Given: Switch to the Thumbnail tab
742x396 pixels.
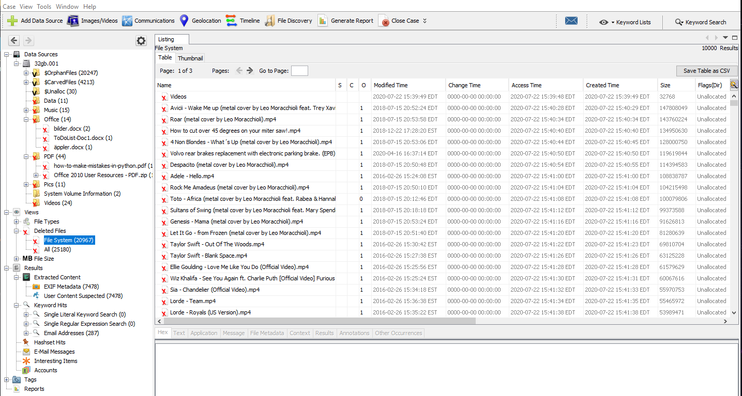Looking at the screenshot, I should coord(190,58).
